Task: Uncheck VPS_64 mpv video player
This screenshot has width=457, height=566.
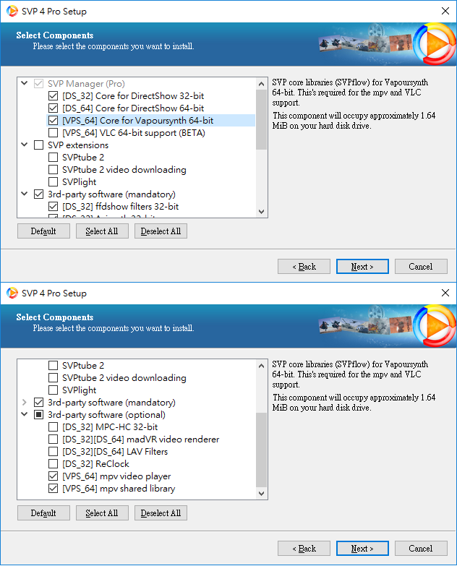Action: point(53,476)
